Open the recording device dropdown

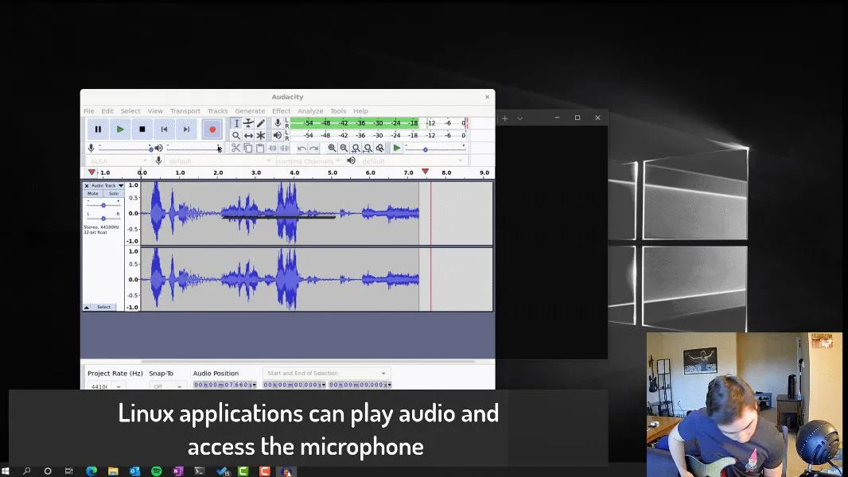tap(219, 161)
